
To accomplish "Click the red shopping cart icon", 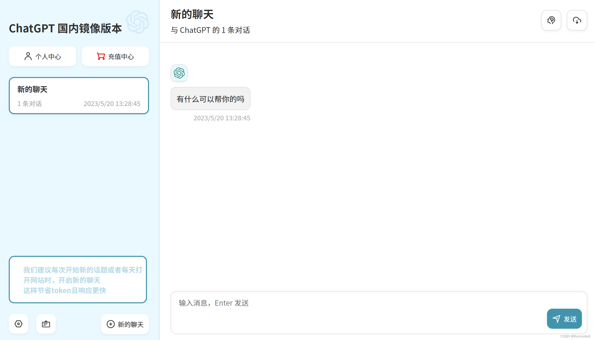I will 101,56.
